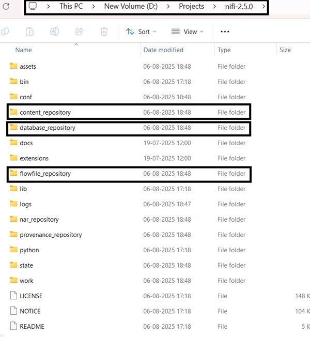The image size is (310, 337).
Task: Open the View dropdown
Action: click(187, 32)
